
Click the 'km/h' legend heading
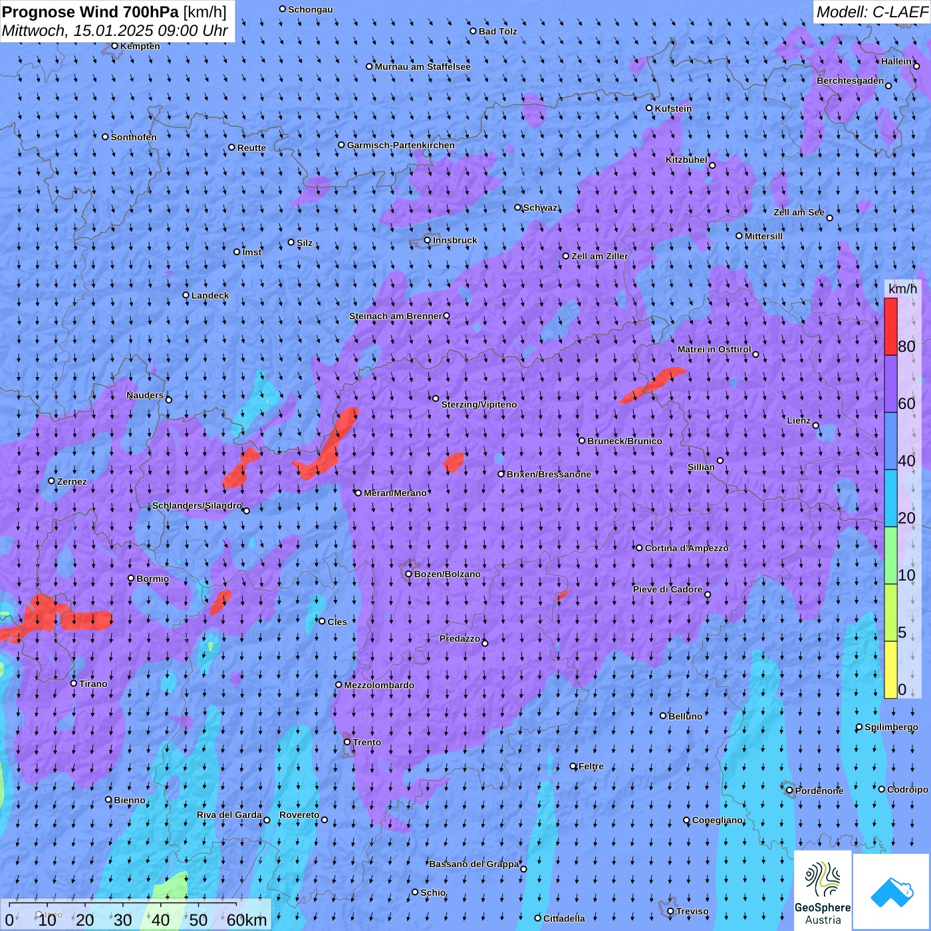point(903,289)
